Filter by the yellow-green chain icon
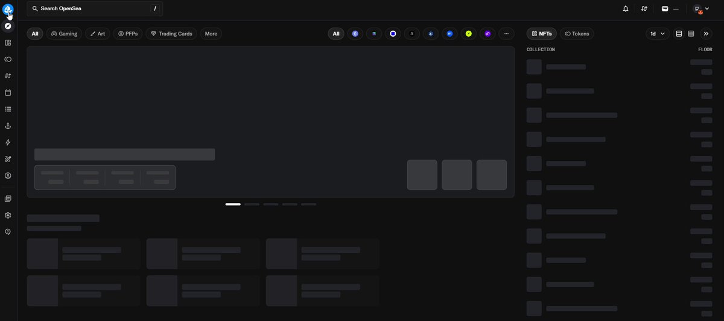The width and height of the screenshot is (724, 321). click(x=469, y=34)
